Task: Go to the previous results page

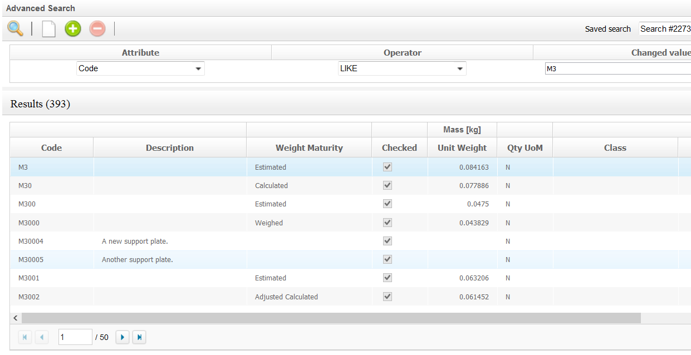Action: coord(42,337)
